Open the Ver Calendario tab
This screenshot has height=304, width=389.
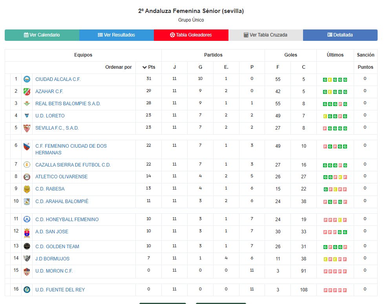[42, 35]
